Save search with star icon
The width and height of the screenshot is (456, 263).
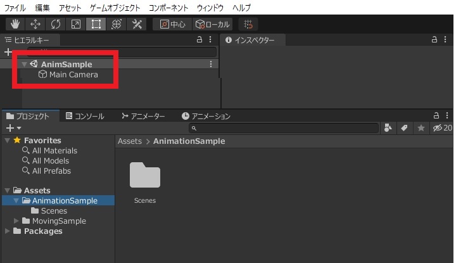click(x=421, y=128)
